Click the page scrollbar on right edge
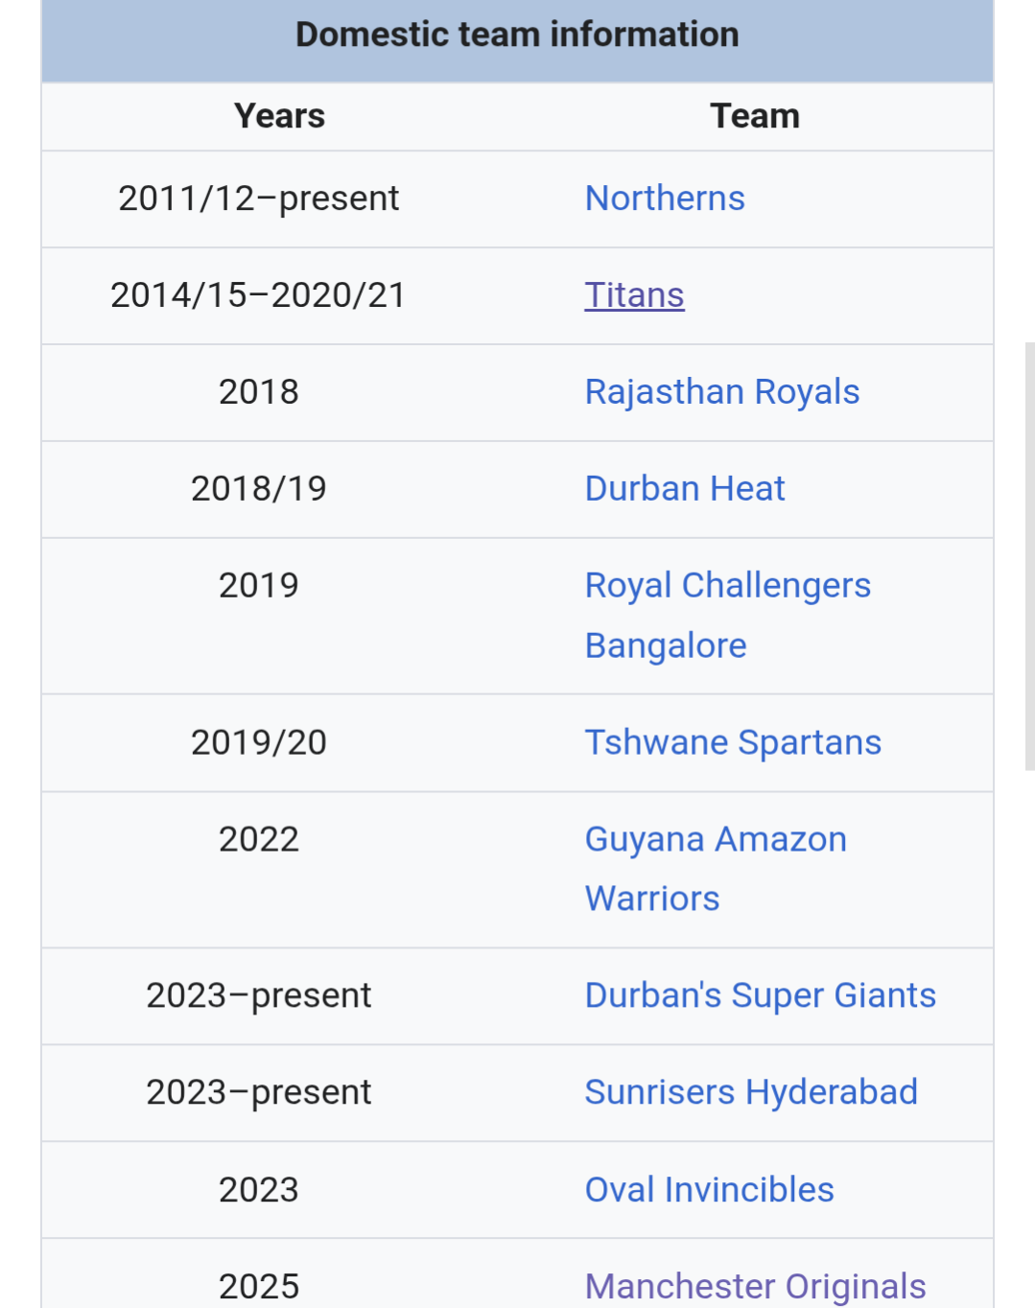Image resolution: width=1035 pixels, height=1308 pixels. (x=1030, y=556)
